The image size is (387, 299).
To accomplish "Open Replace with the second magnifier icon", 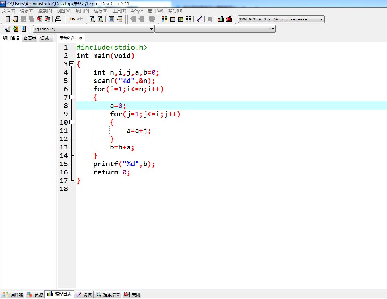I will [x=101, y=19].
